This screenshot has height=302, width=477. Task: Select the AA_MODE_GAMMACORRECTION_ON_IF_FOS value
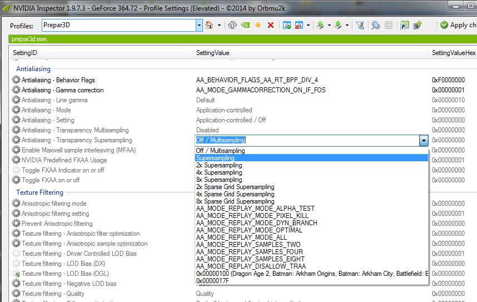click(x=261, y=90)
